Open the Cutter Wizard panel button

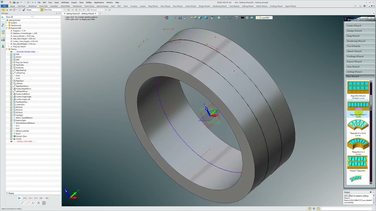(360, 26)
